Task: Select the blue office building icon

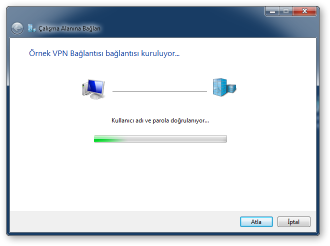Action: tap(224, 87)
